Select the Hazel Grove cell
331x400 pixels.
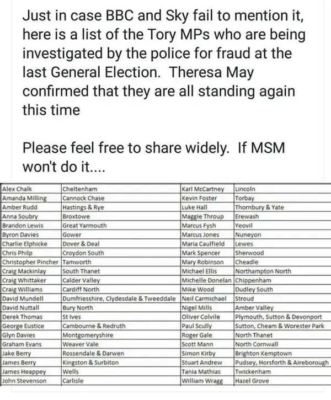point(282,381)
